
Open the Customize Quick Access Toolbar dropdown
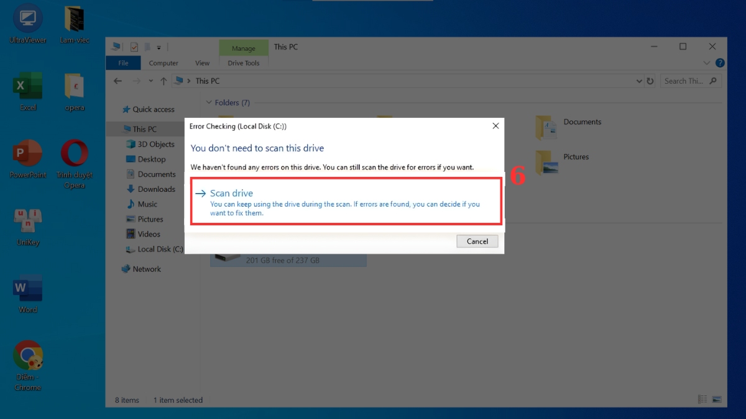click(159, 47)
